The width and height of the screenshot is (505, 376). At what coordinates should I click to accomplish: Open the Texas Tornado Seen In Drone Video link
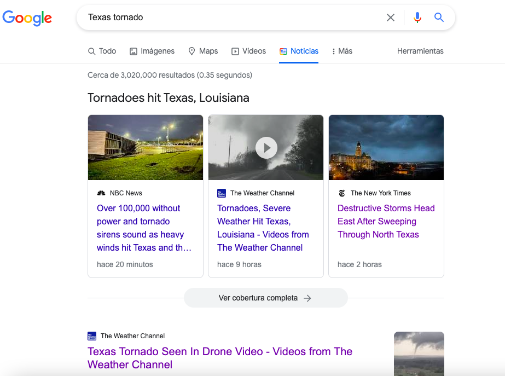point(220,358)
